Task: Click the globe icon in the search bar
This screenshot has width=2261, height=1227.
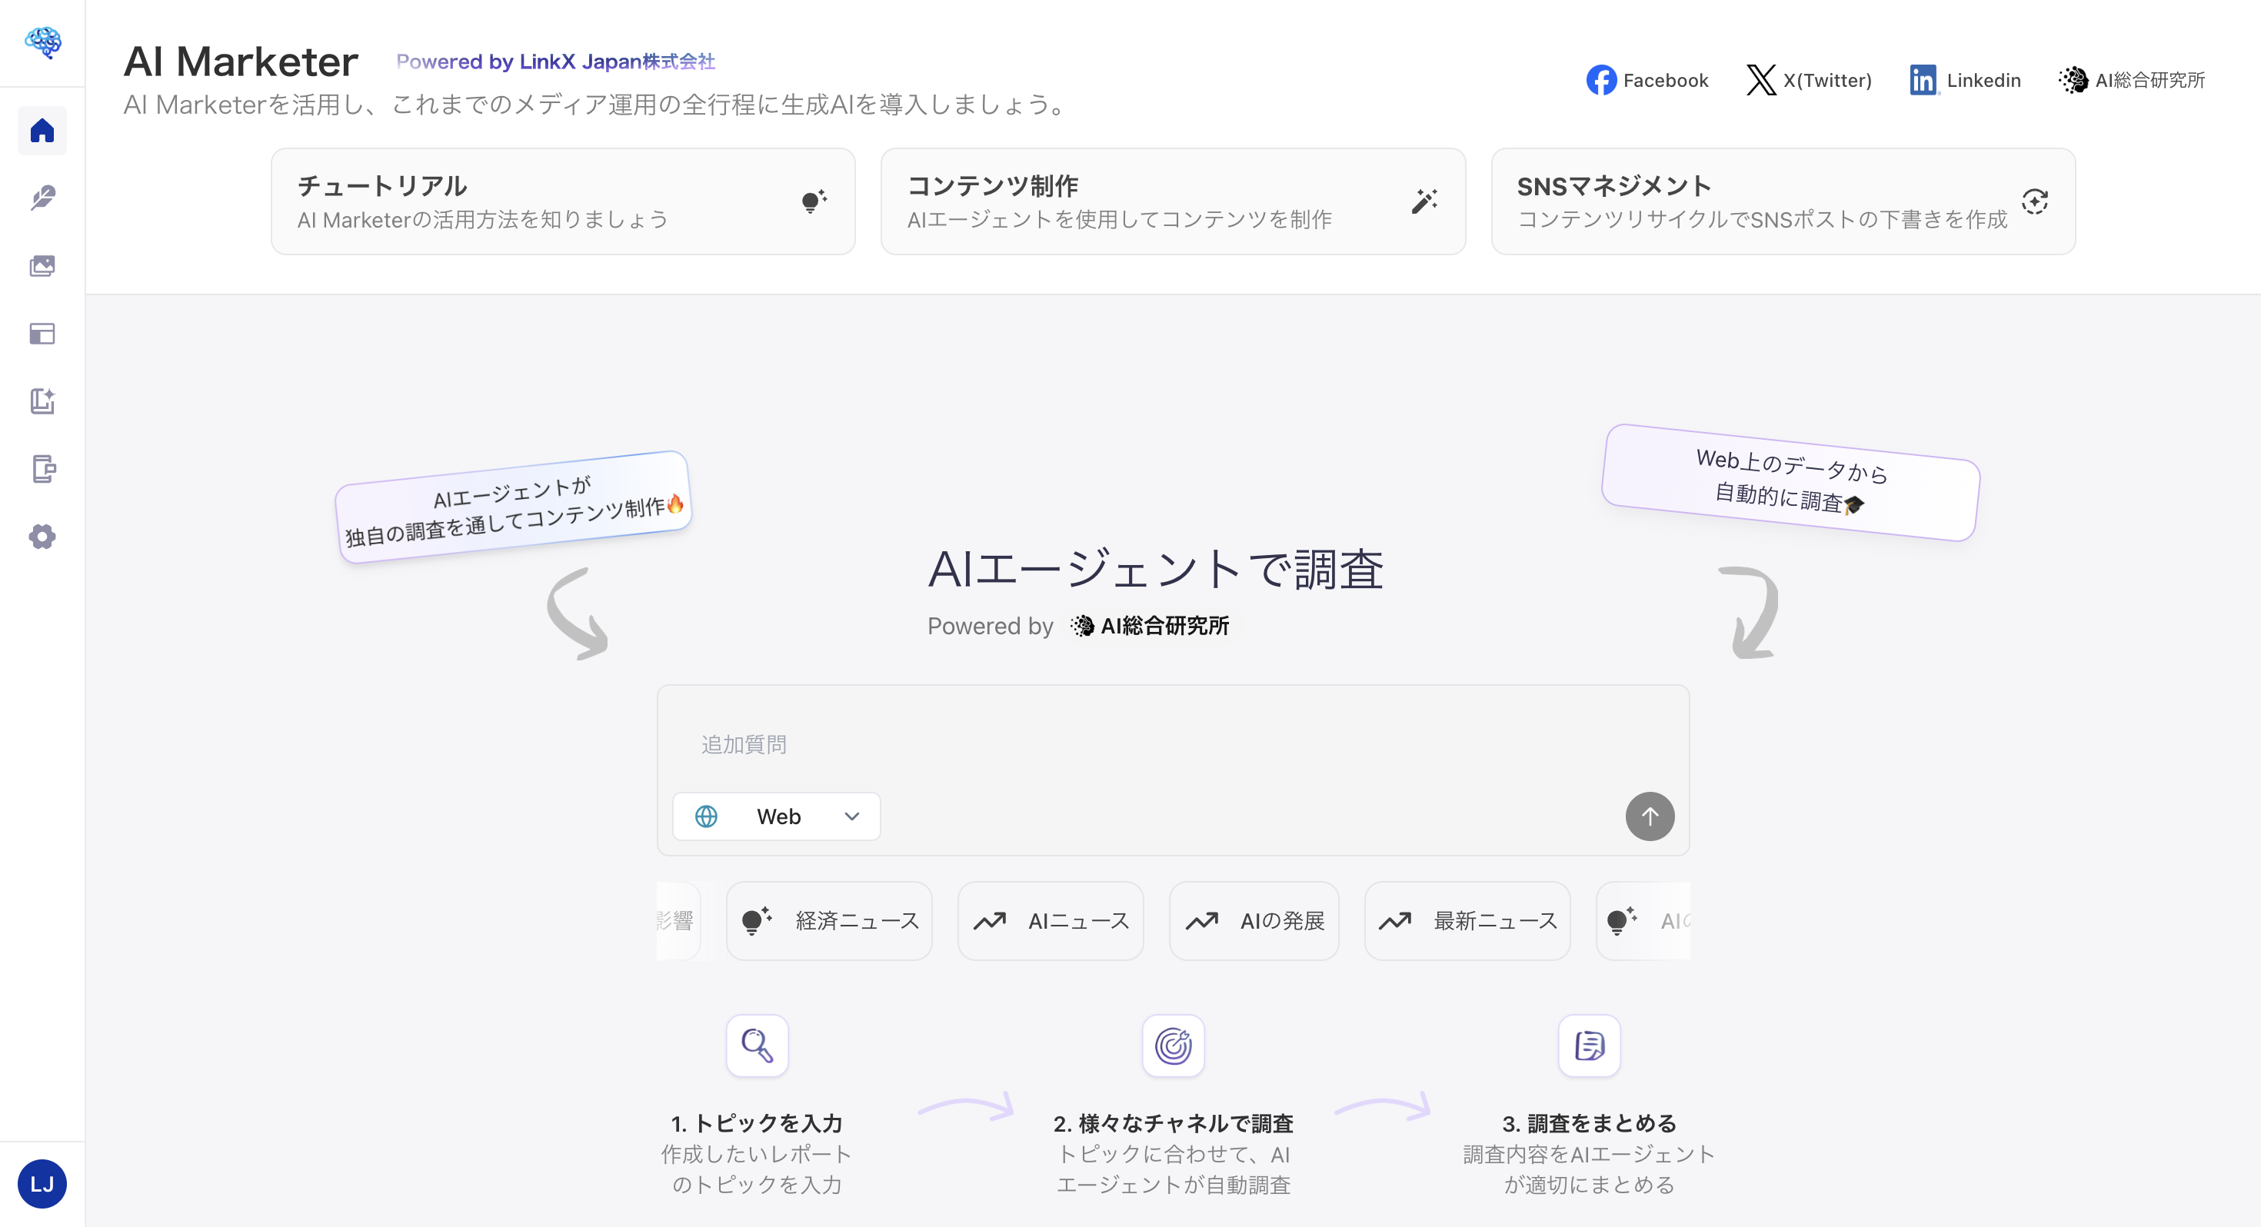Action: [706, 816]
